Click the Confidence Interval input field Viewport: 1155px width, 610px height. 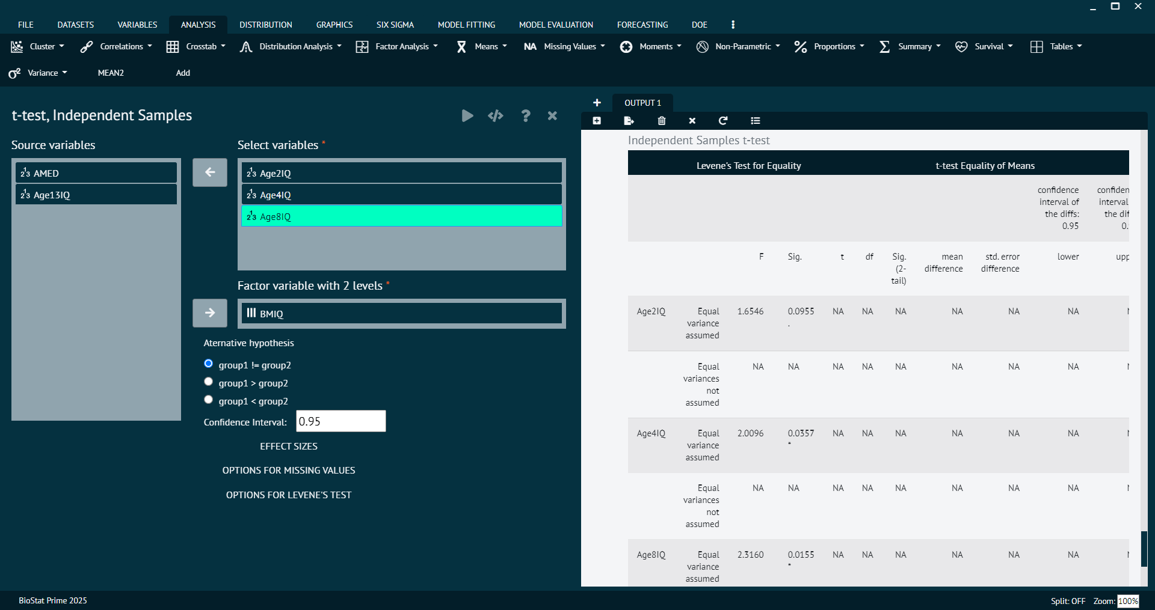click(341, 421)
